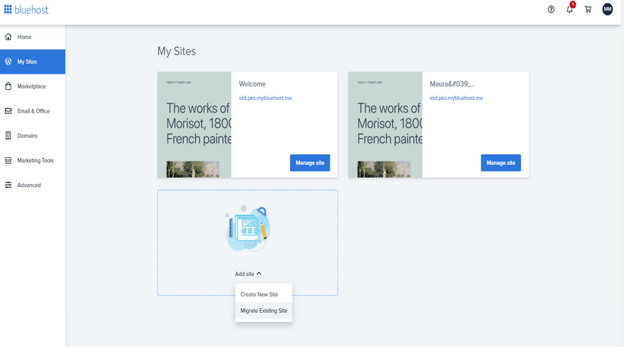Click the WordPress icon beside My Sites
The image size is (624, 347).
[8, 62]
